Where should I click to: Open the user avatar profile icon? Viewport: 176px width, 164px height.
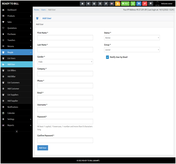pyautogui.click(x=157, y=4)
